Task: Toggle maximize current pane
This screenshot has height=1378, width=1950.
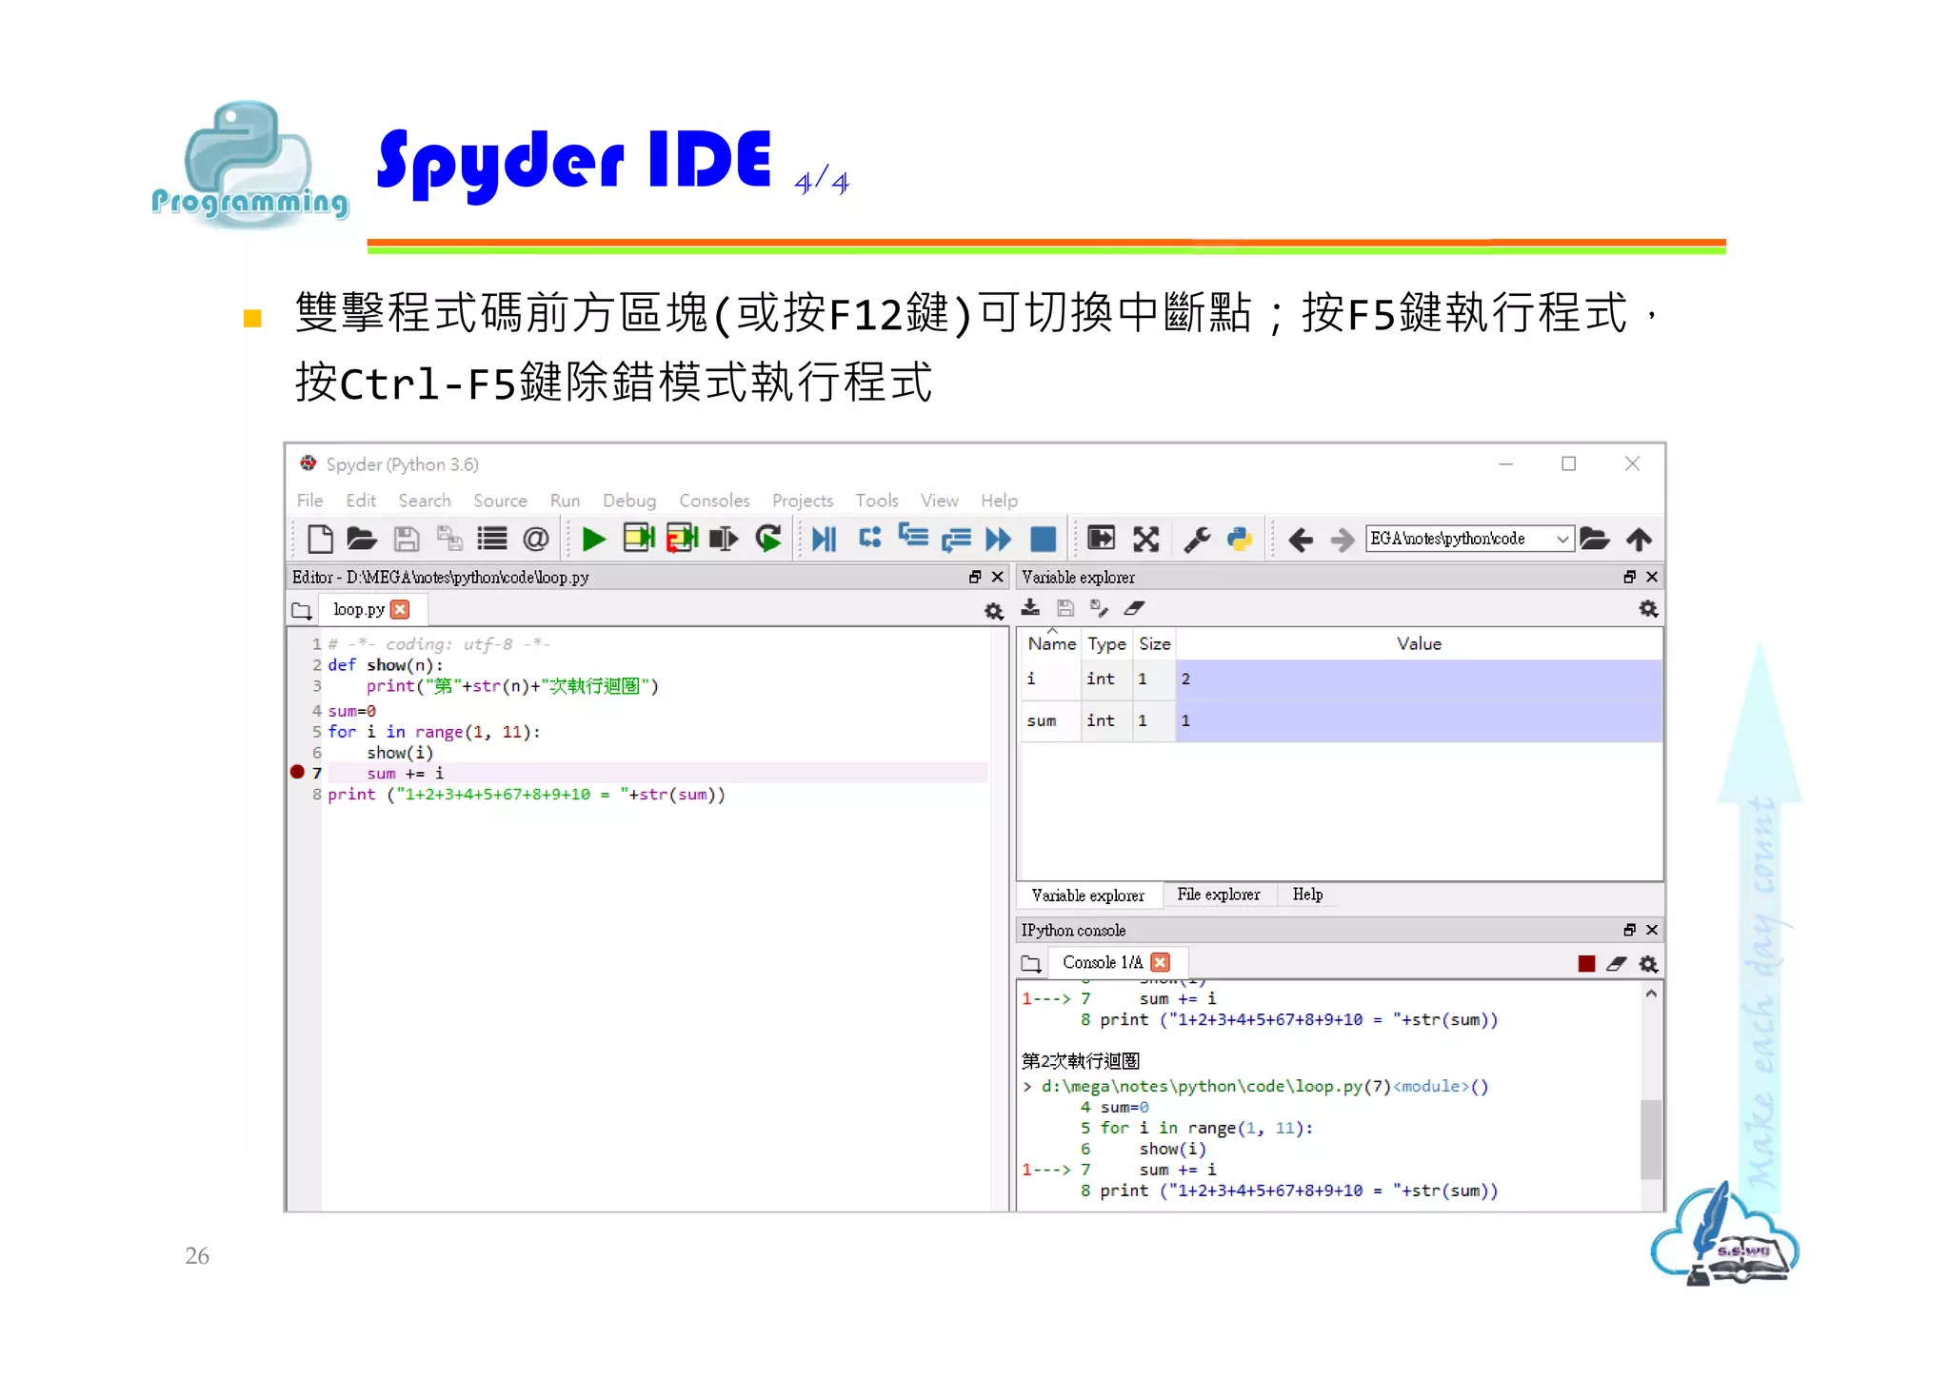Action: (x=1101, y=540)
